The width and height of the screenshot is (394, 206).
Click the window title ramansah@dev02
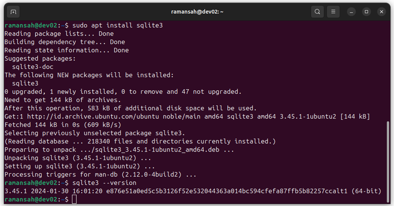point(197,12)
